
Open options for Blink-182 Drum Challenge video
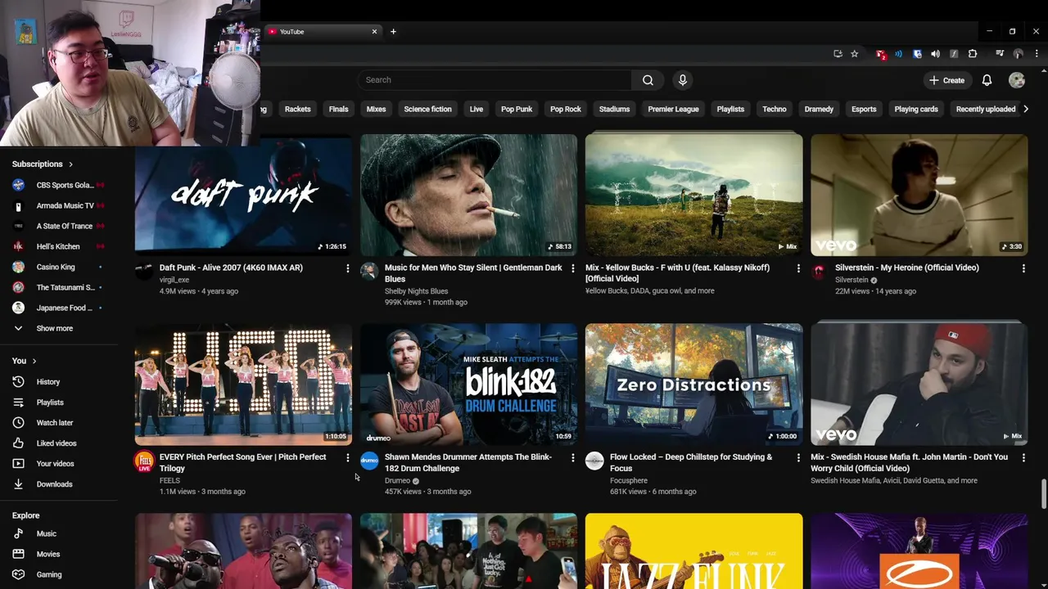572,458
